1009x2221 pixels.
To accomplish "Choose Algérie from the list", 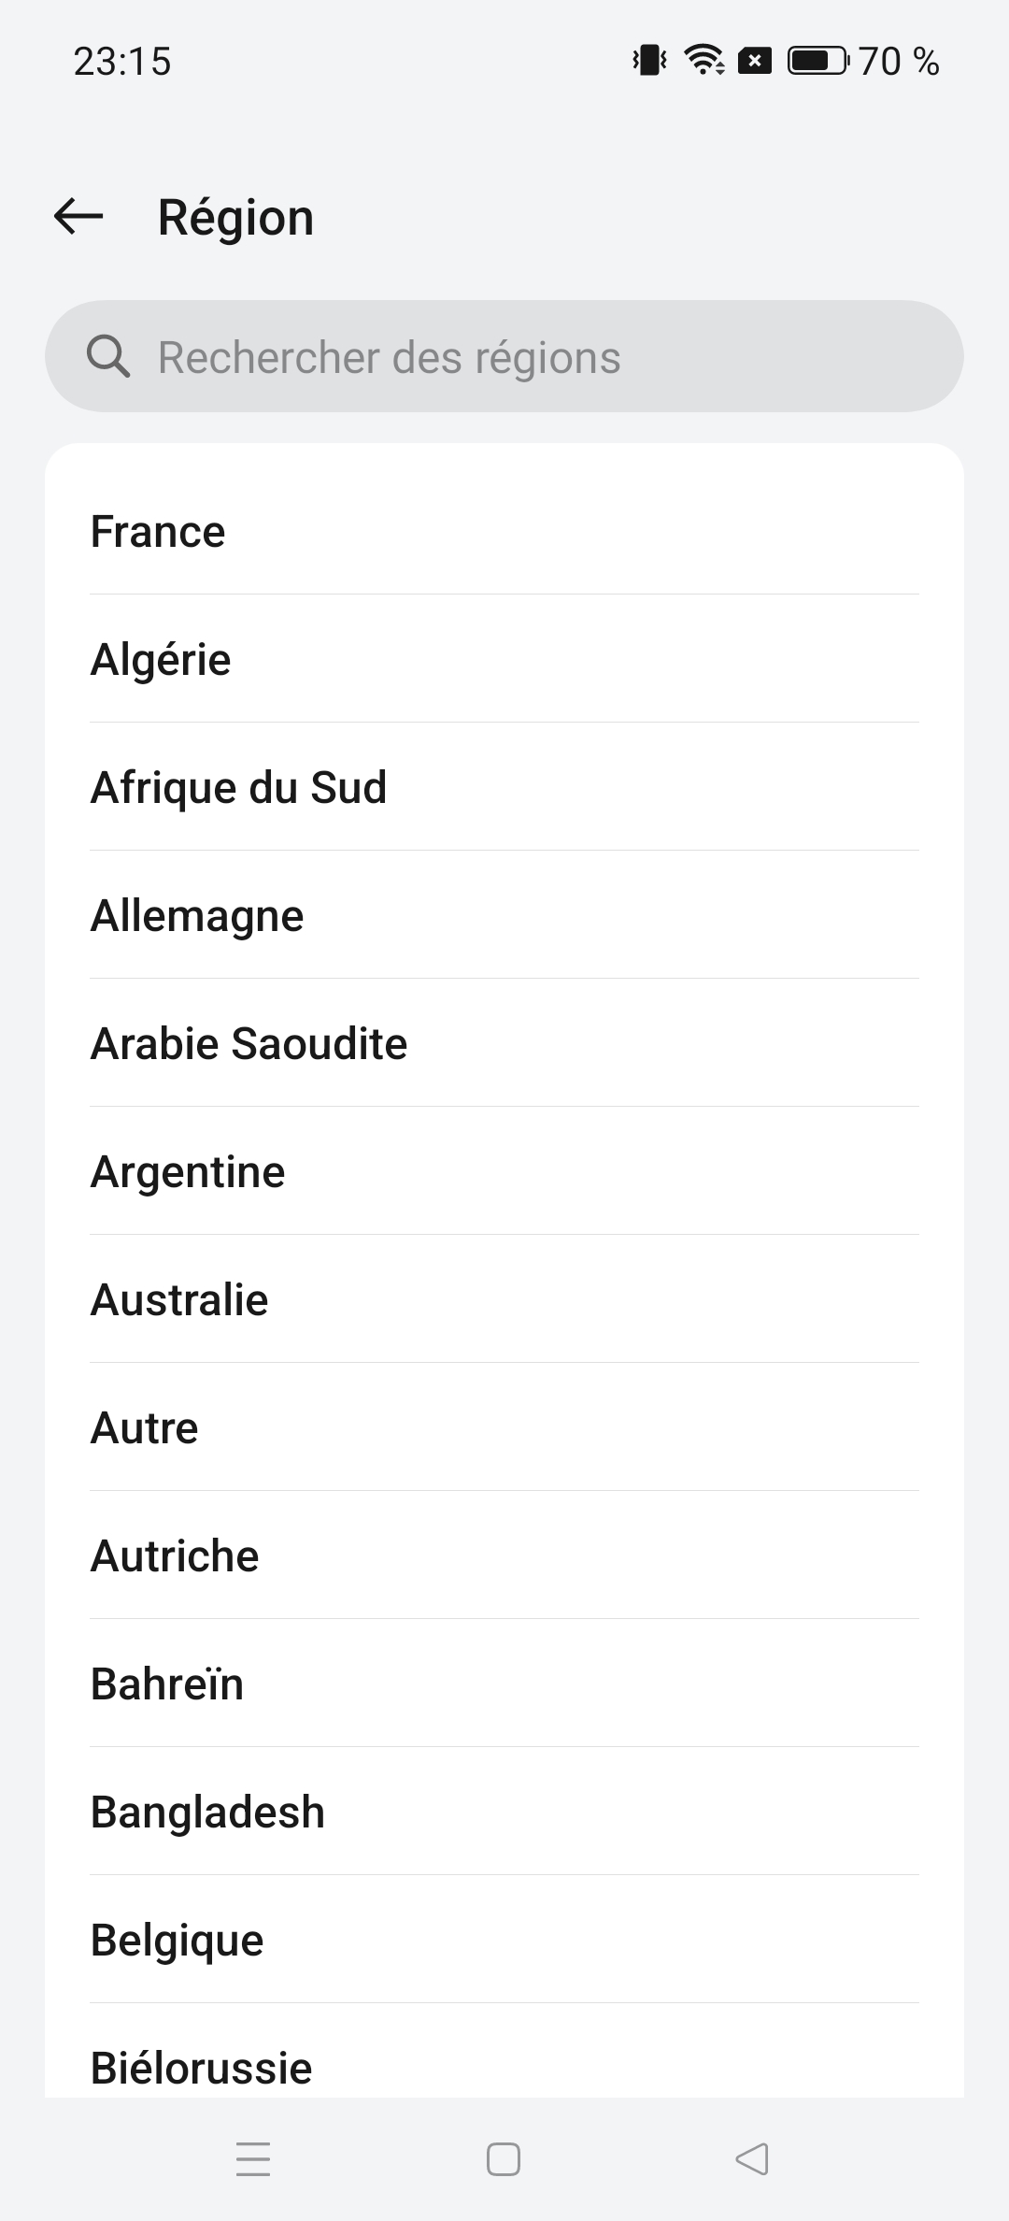I will [504, 659].
